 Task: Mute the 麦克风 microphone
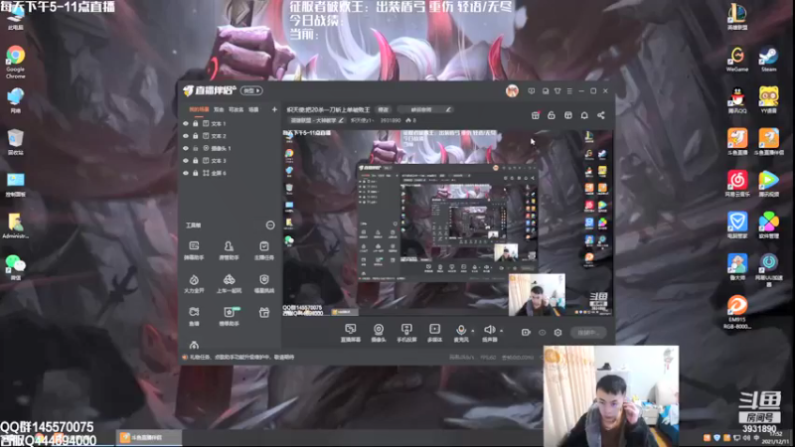461,333
